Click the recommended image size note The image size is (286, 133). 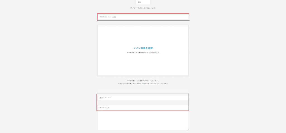coord(143,53)
